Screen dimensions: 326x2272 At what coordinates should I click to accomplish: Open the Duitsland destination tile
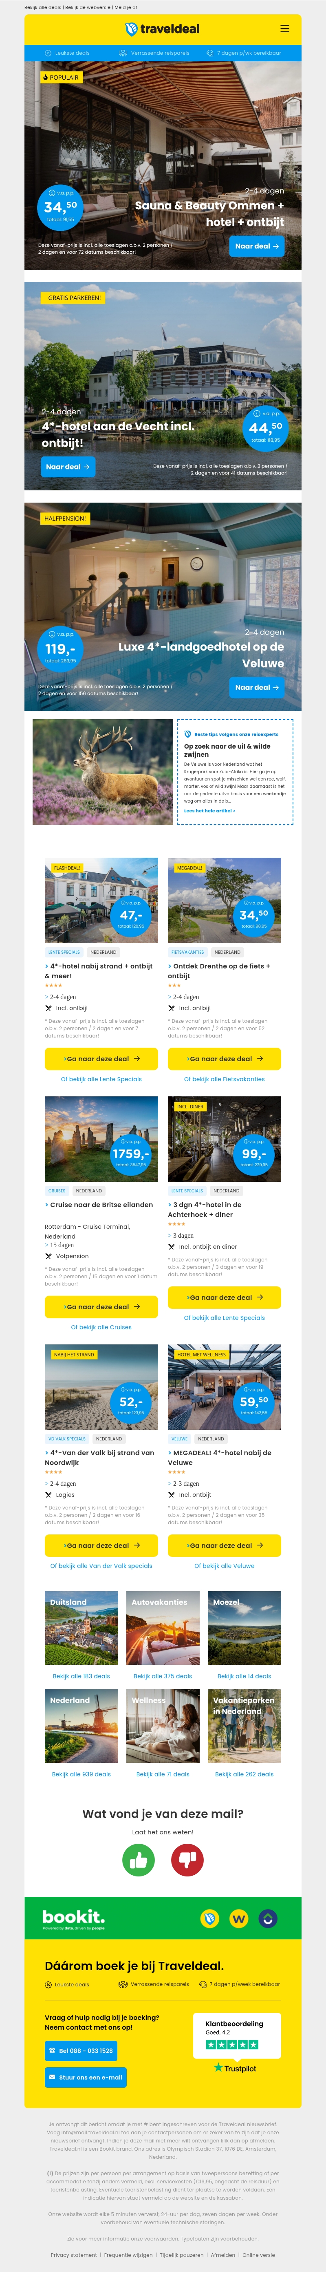point(81,1627)
